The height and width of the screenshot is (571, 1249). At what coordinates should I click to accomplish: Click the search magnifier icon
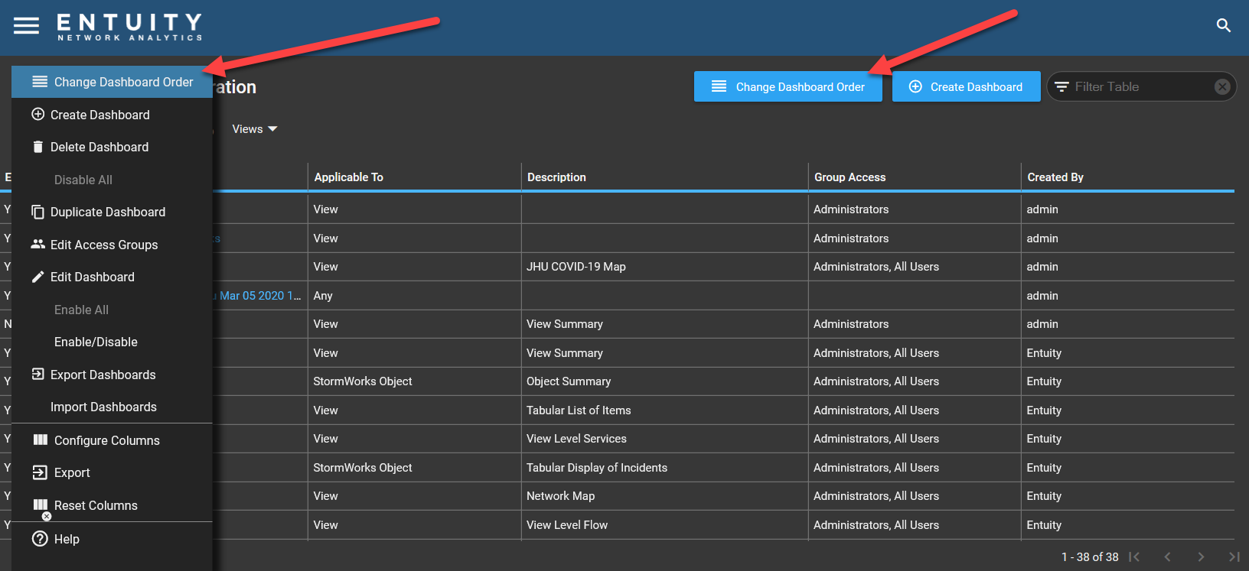click(1224, 26)
